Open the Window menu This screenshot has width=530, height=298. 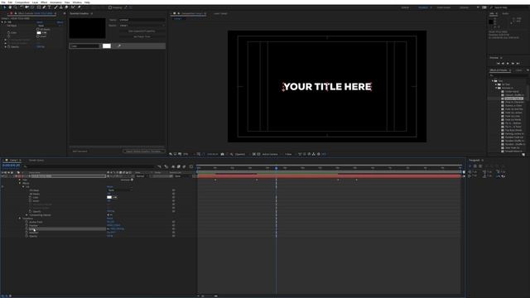[77, 2]
